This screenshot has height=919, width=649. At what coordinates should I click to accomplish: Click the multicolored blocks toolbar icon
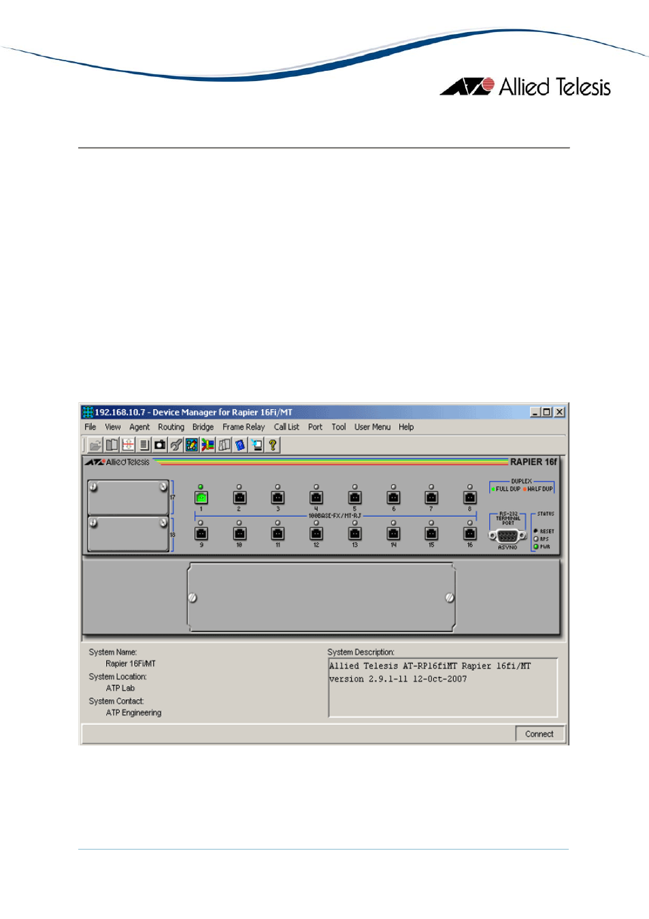pyautogui.click(x=208, y=445)
